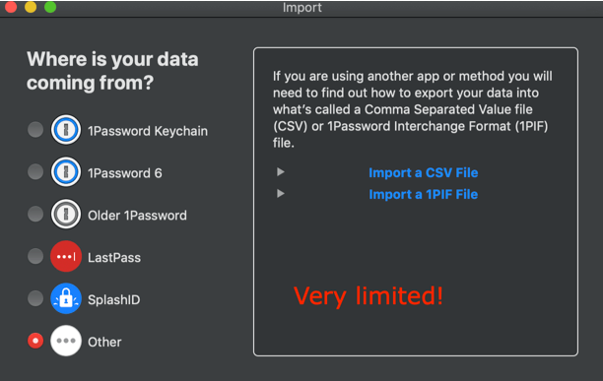Click the selected Other radio button
The width and height of the screenshot is (603, 381).
coord(35,341)
